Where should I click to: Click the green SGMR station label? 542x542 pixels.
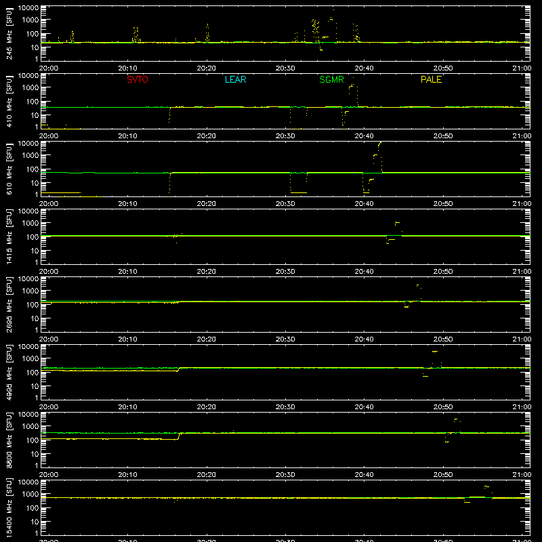click(331, 79)
